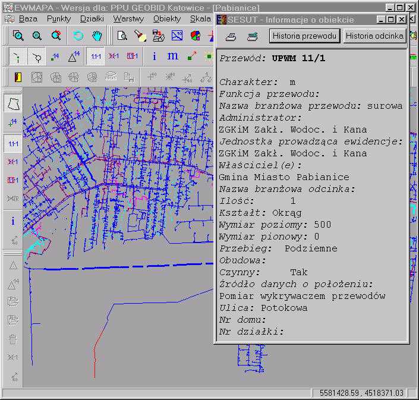Viewport: 419px width, 400px height.
Task: Open the color palette icon in the toolbar
Action: pos(195,36)
